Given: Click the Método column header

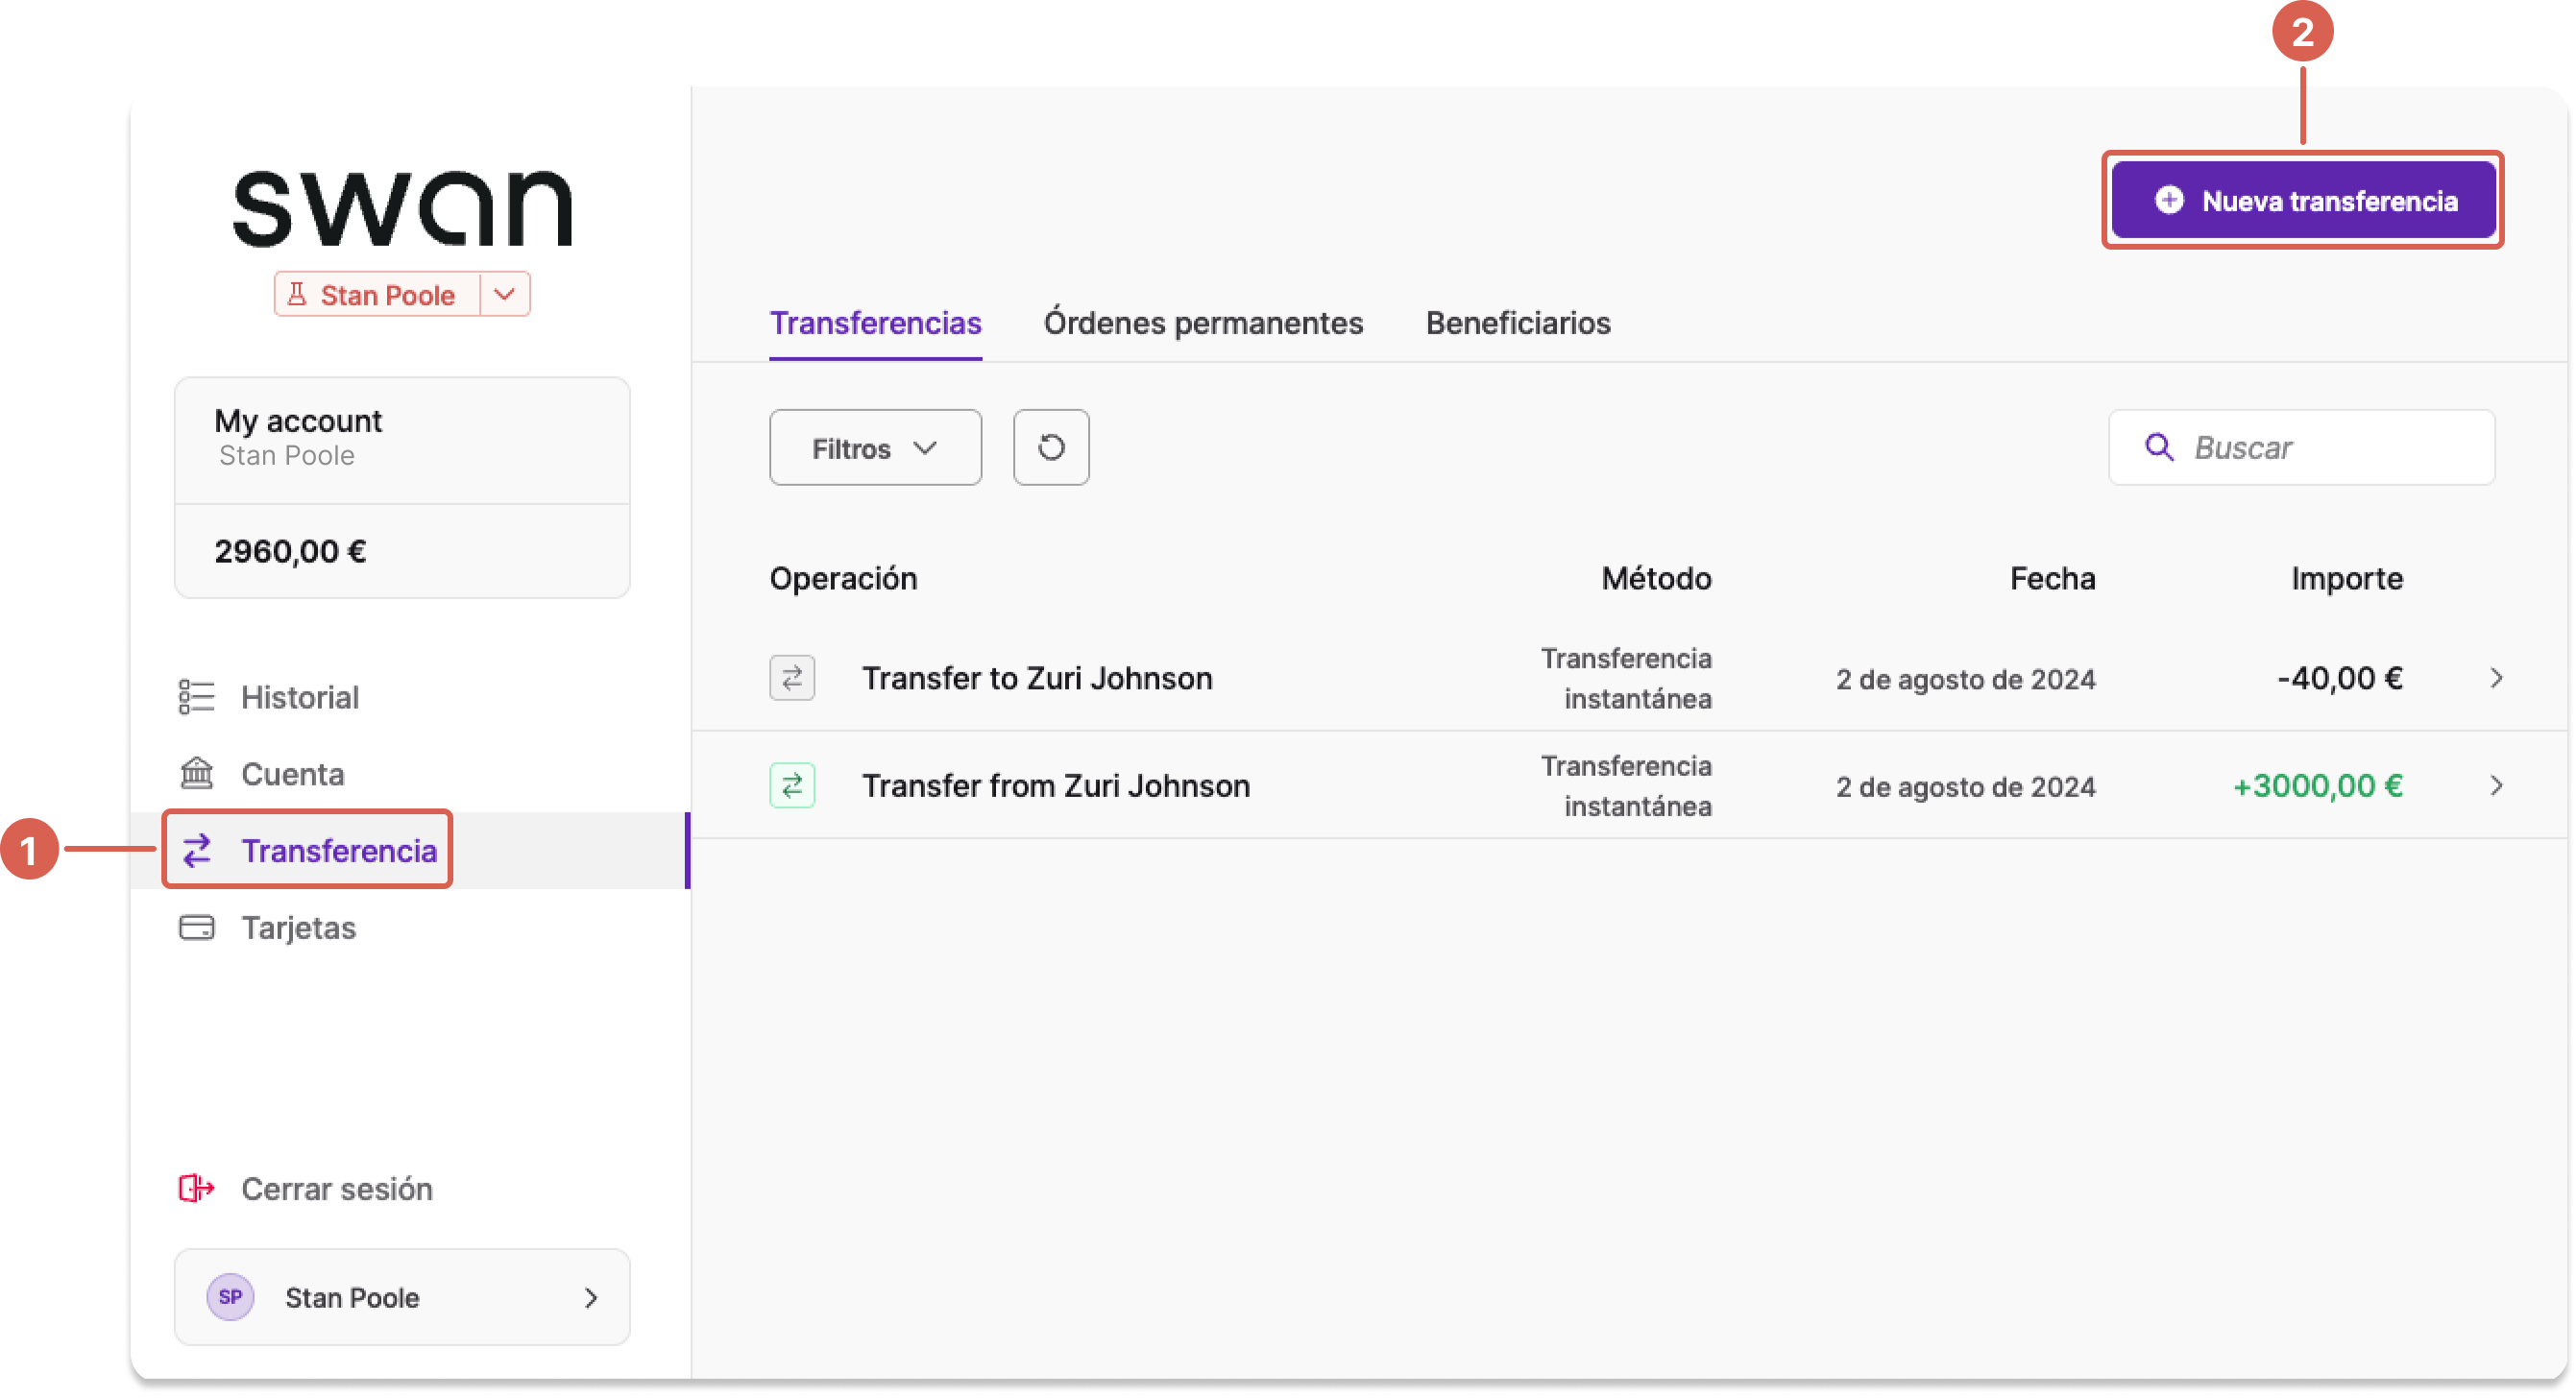Looking at the screenshot, I should point(1656,578).
